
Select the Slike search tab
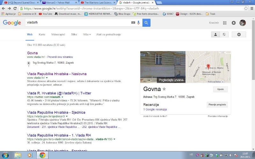coord(74,34)
